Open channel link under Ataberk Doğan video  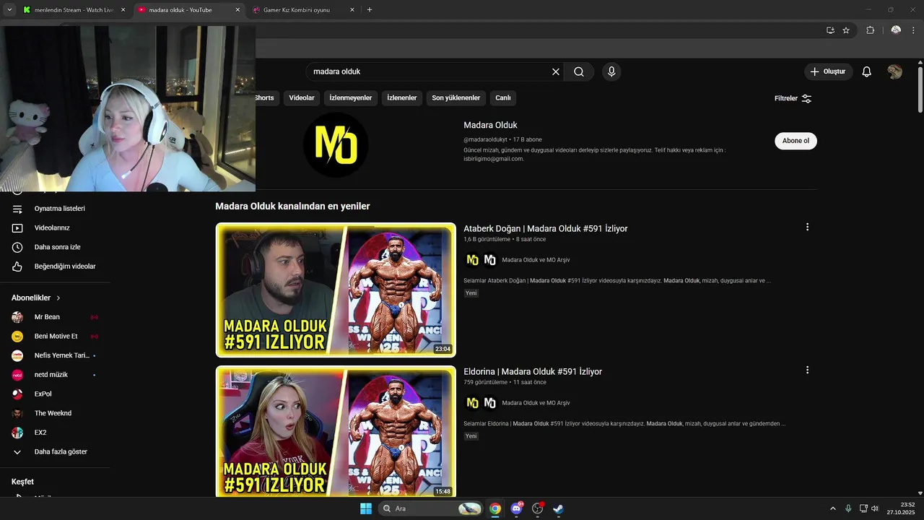536,260
